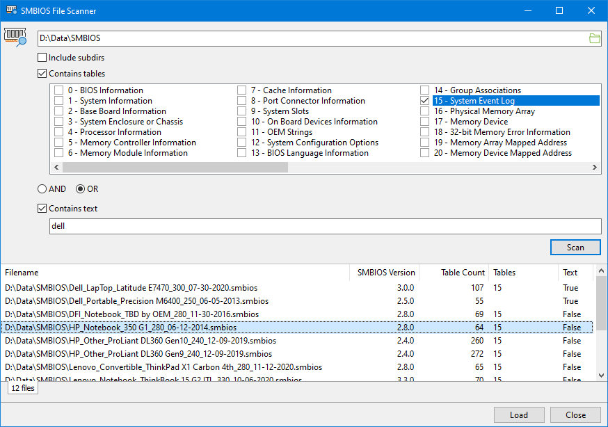Image resolution: width=608 pixels, height=427 pixels.
Task: Click the tables list horizontal scrollbar thumb
Action: pos(175,168)
